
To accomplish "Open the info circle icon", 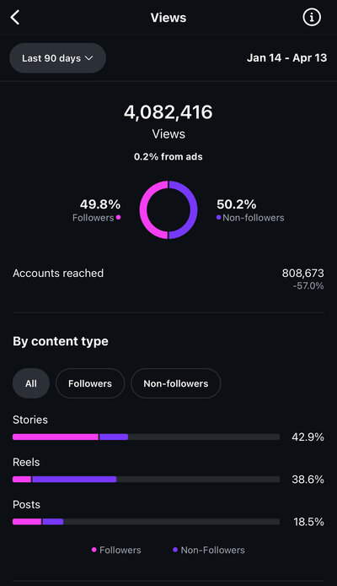I will coord(312,17).
